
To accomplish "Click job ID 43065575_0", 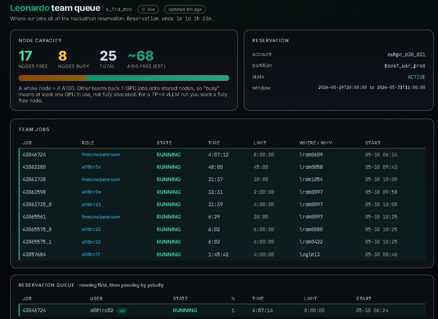I will point(37,229).
